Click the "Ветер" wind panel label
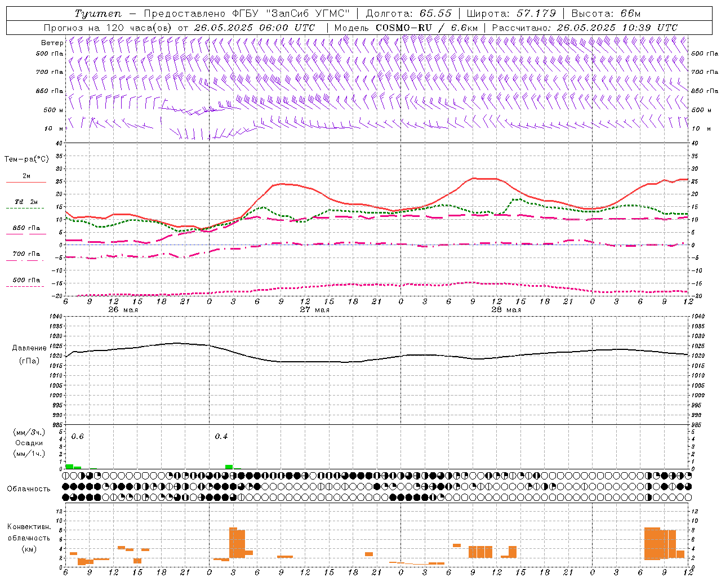Screen dimensions: 721x577 [52, 43]
